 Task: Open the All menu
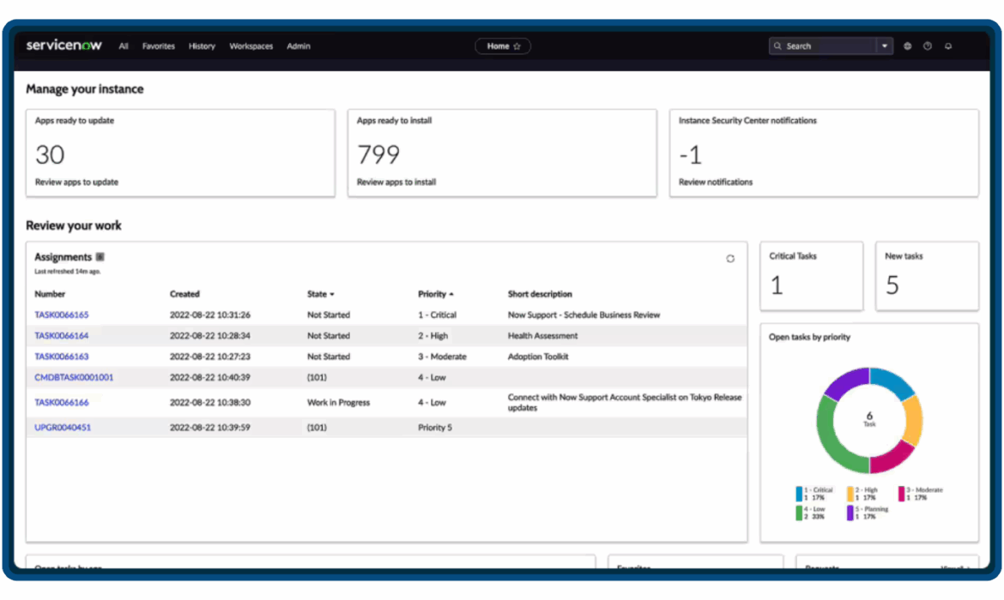[124, 46]
